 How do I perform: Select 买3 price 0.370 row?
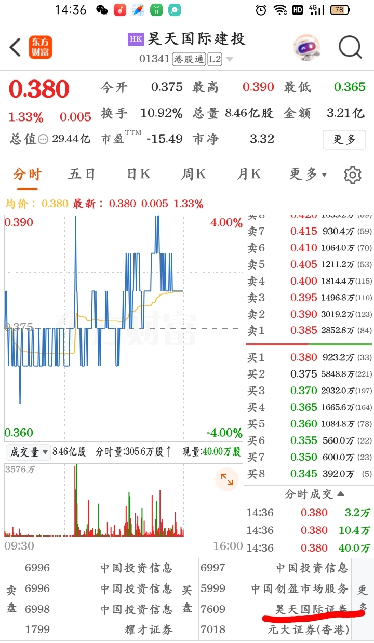click(309, 391)
